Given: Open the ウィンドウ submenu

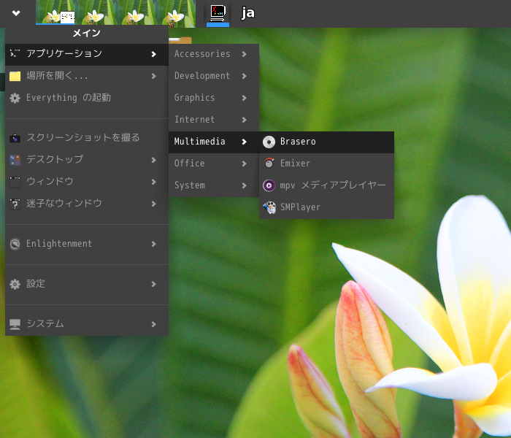Looking at the screenshot, I should point(87,182).
